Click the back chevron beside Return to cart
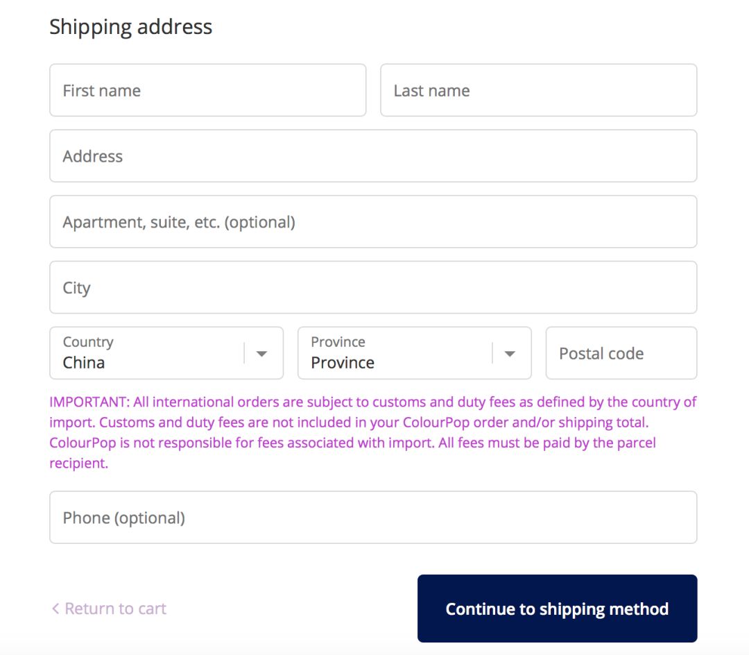749x655 pixels. 55,609
